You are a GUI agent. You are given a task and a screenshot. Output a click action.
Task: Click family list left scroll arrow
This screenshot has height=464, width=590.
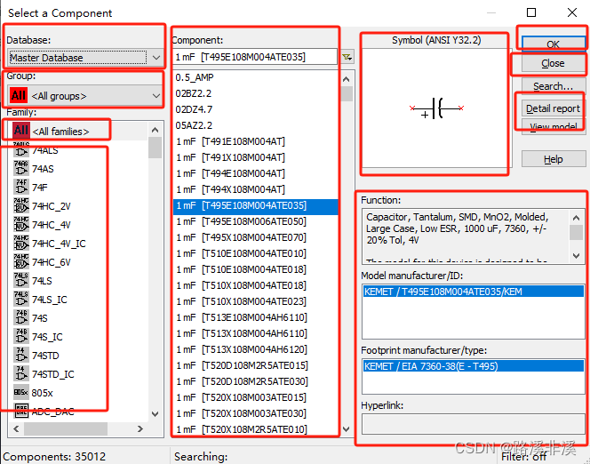(x=16, y=428)
